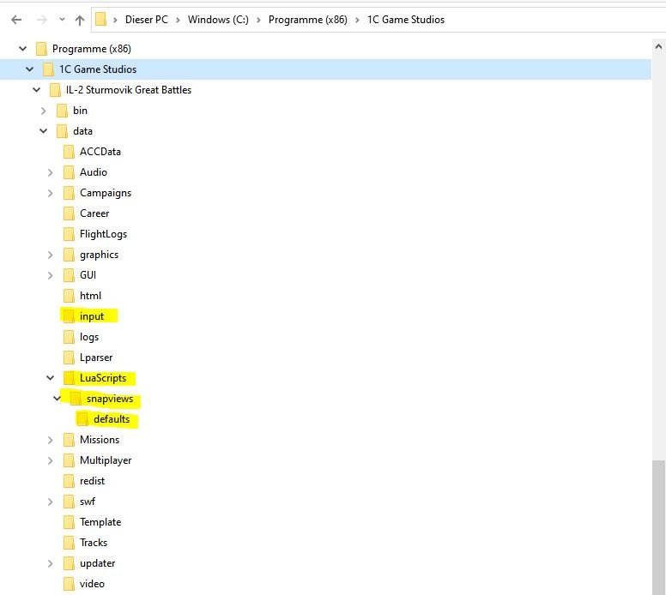The image size is (666, 595).
Task: Open chevron menu after Dieser PC
Action: tap(178, 20)
